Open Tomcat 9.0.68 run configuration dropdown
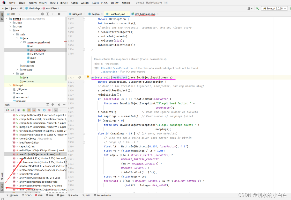The width and height of the screenshot is (291, 200). point(274,8)
